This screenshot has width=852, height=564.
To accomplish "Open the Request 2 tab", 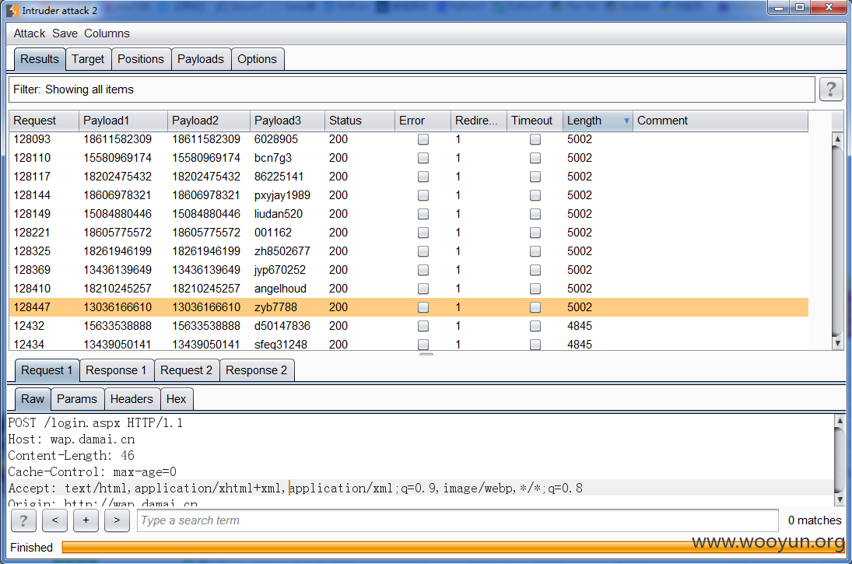I will tap(187, 370).
